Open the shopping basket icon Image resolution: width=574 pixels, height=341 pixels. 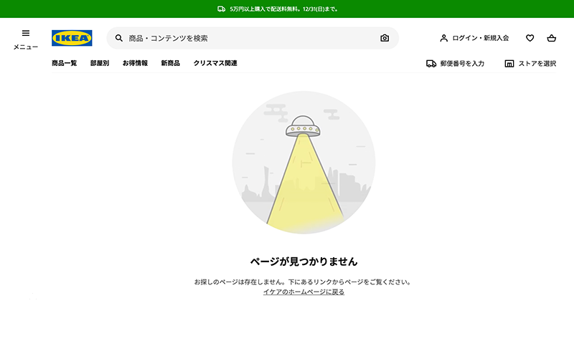pos(551,38)
